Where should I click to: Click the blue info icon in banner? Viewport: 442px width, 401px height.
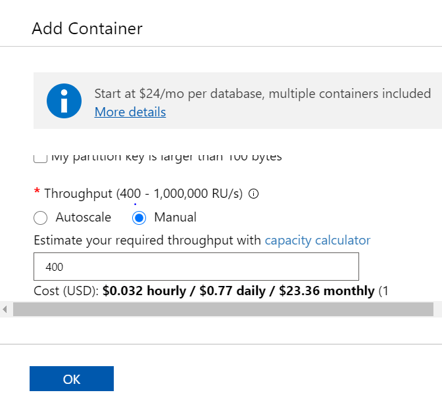tap(64, 101)
